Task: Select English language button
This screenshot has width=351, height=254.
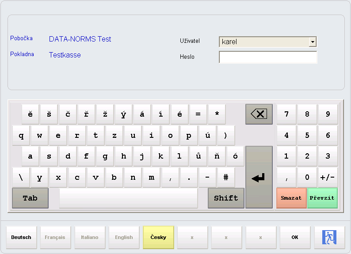Action: [x=124, y=237]
